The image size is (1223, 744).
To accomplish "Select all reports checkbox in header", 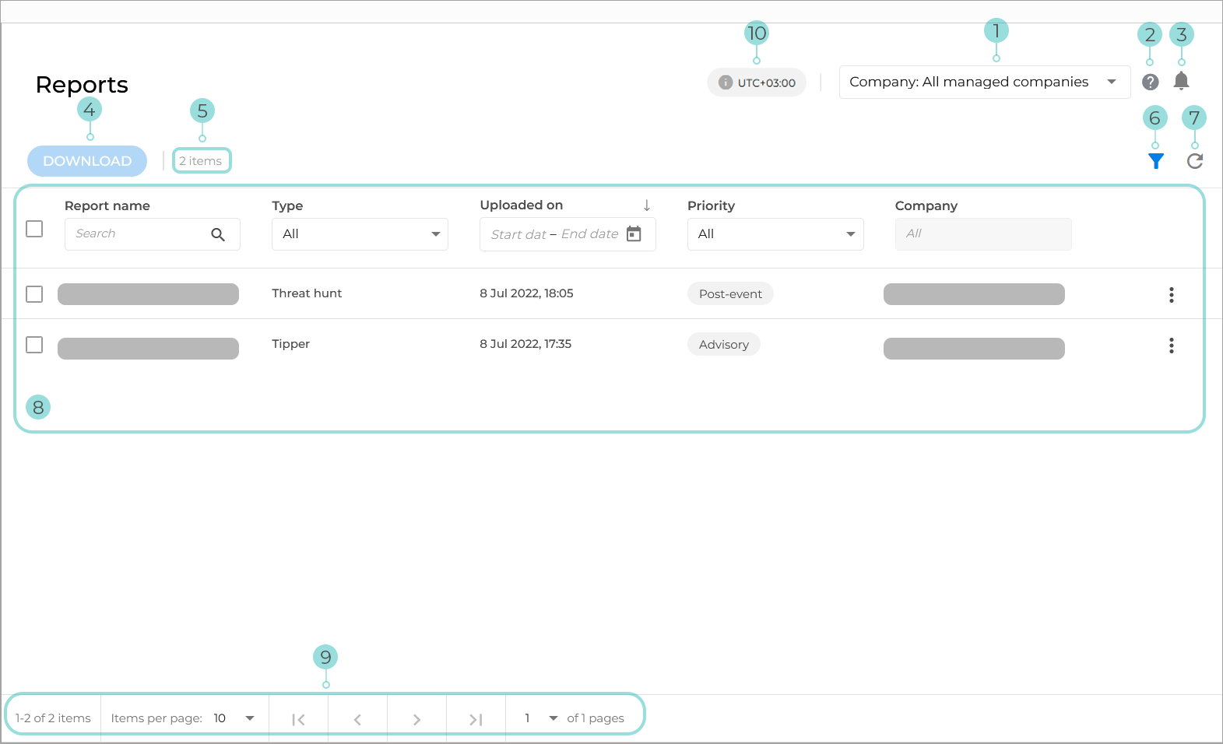I will click(34, 229).
